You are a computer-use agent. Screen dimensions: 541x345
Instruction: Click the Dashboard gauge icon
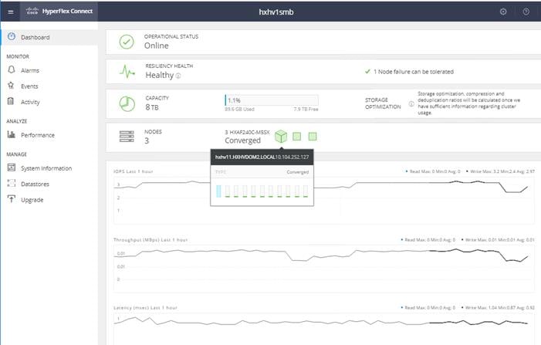click(x=12, y=36)
